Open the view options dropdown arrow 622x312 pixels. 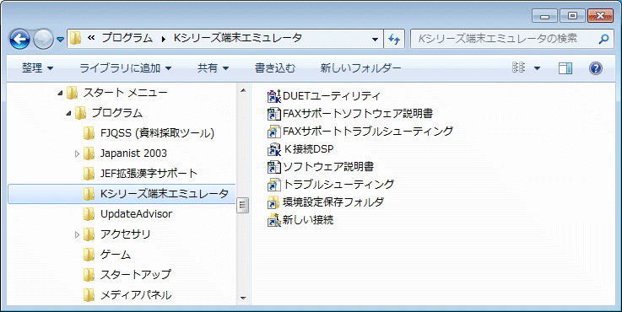pos(537,68)
